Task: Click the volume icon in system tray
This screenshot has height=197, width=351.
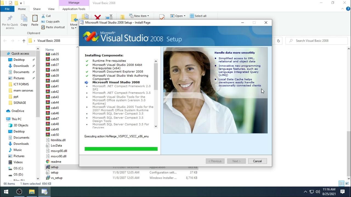Action: (x=318, y=192)
